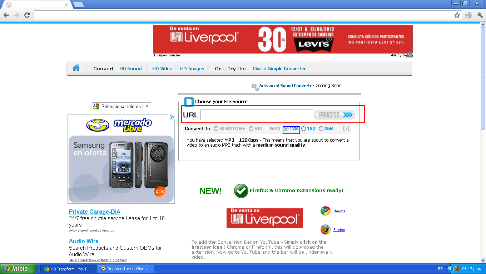Click the orange CLIC badge on Samsung ad
The height and width of the screenshot is (274, 486).
click(x=160, y=192)
